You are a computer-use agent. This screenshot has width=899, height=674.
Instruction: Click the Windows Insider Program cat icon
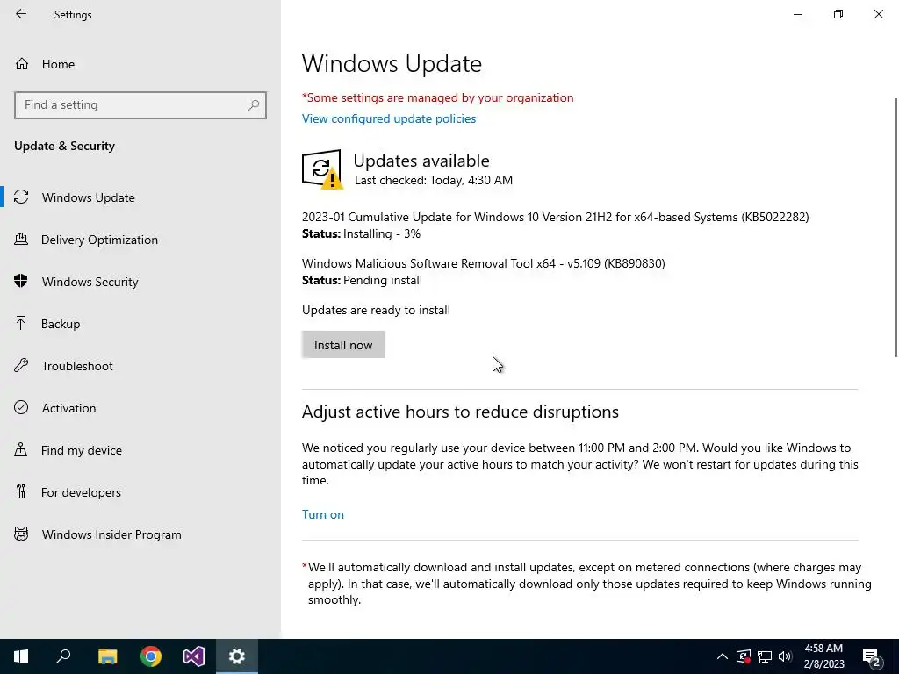click(21, 534)
